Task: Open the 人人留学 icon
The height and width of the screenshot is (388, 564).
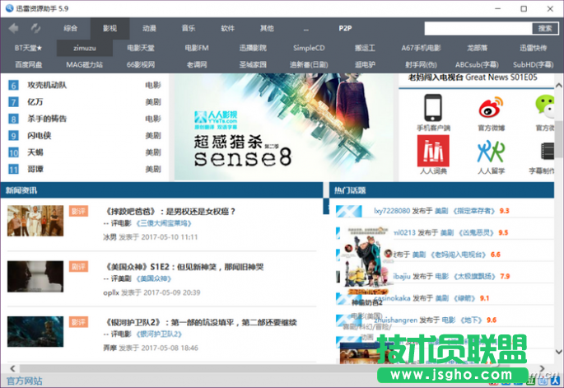Action: pos(491,152)
